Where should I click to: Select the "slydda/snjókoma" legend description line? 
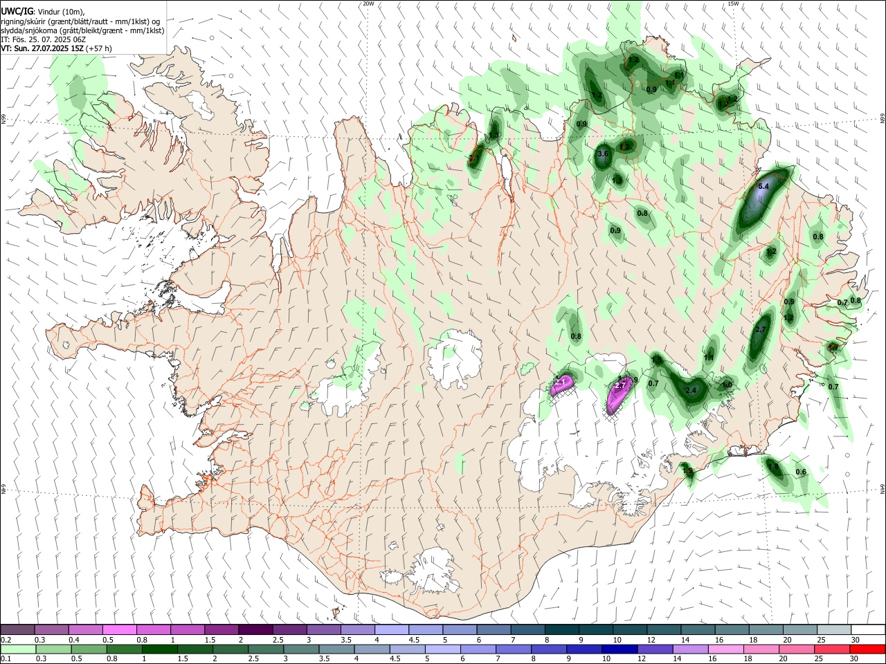[x=82, y=30]
